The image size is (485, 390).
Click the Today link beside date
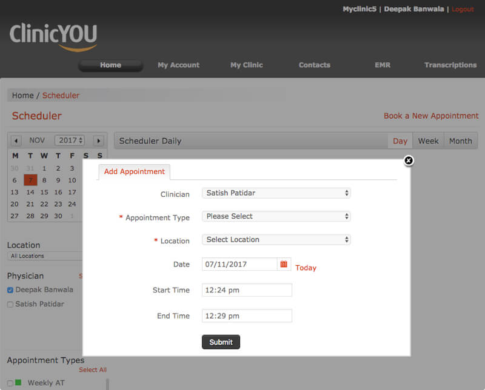[x=306, y=268]
